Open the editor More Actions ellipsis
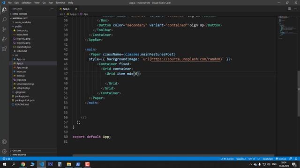Screen dimensions: 300x168 [x=295, y=9]
